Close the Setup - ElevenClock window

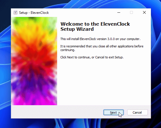coord(144,12)
